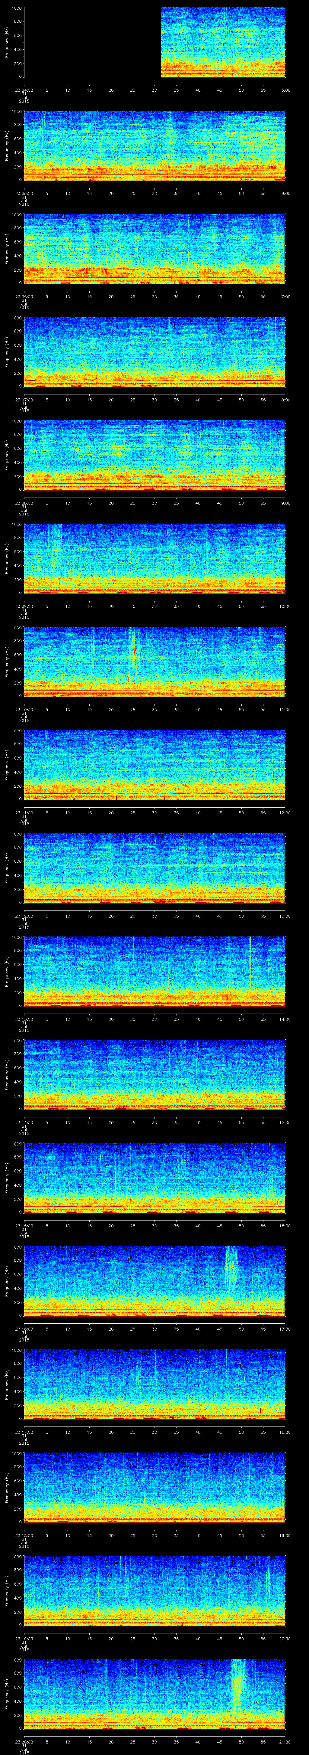Click the 23:11:00 start time label
The image size is (309, 1755).
(x=24, y=813)
